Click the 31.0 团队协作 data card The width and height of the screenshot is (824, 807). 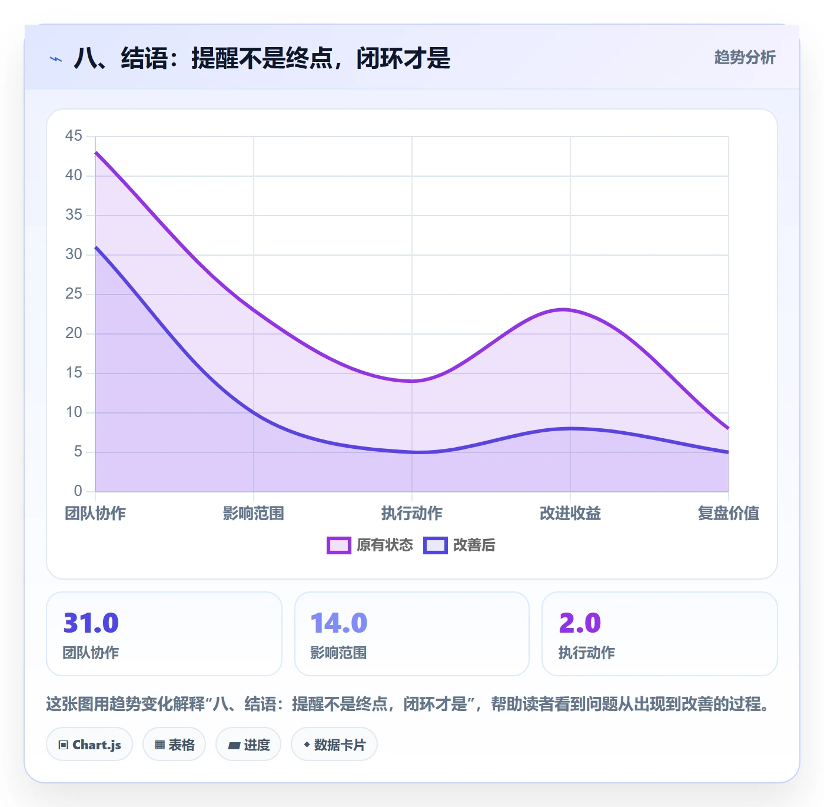(x=164, y=634)
